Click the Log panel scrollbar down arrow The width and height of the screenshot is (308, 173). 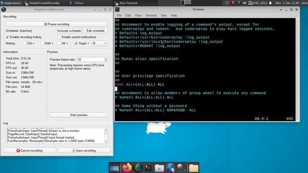(x=106, y=142)
